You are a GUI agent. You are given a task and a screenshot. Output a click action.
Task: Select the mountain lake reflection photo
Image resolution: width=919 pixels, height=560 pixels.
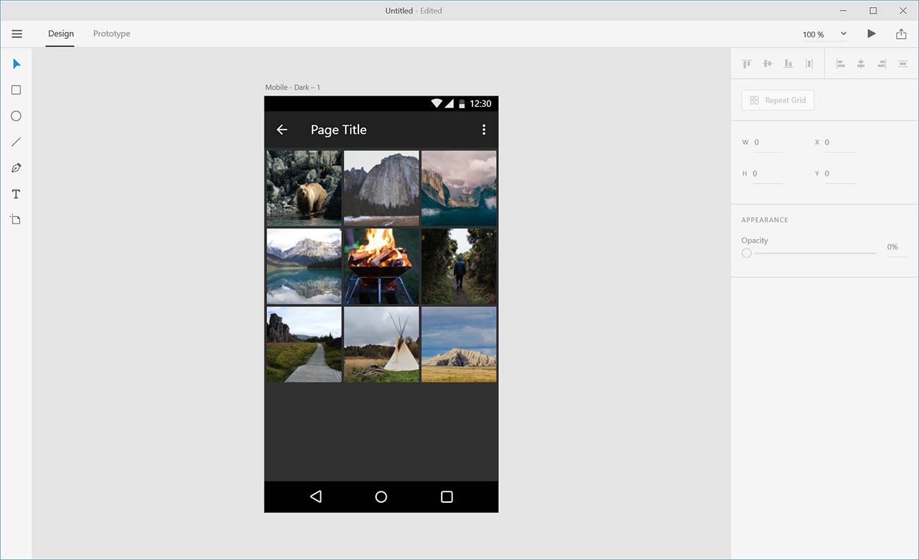(x=304, y=266)
